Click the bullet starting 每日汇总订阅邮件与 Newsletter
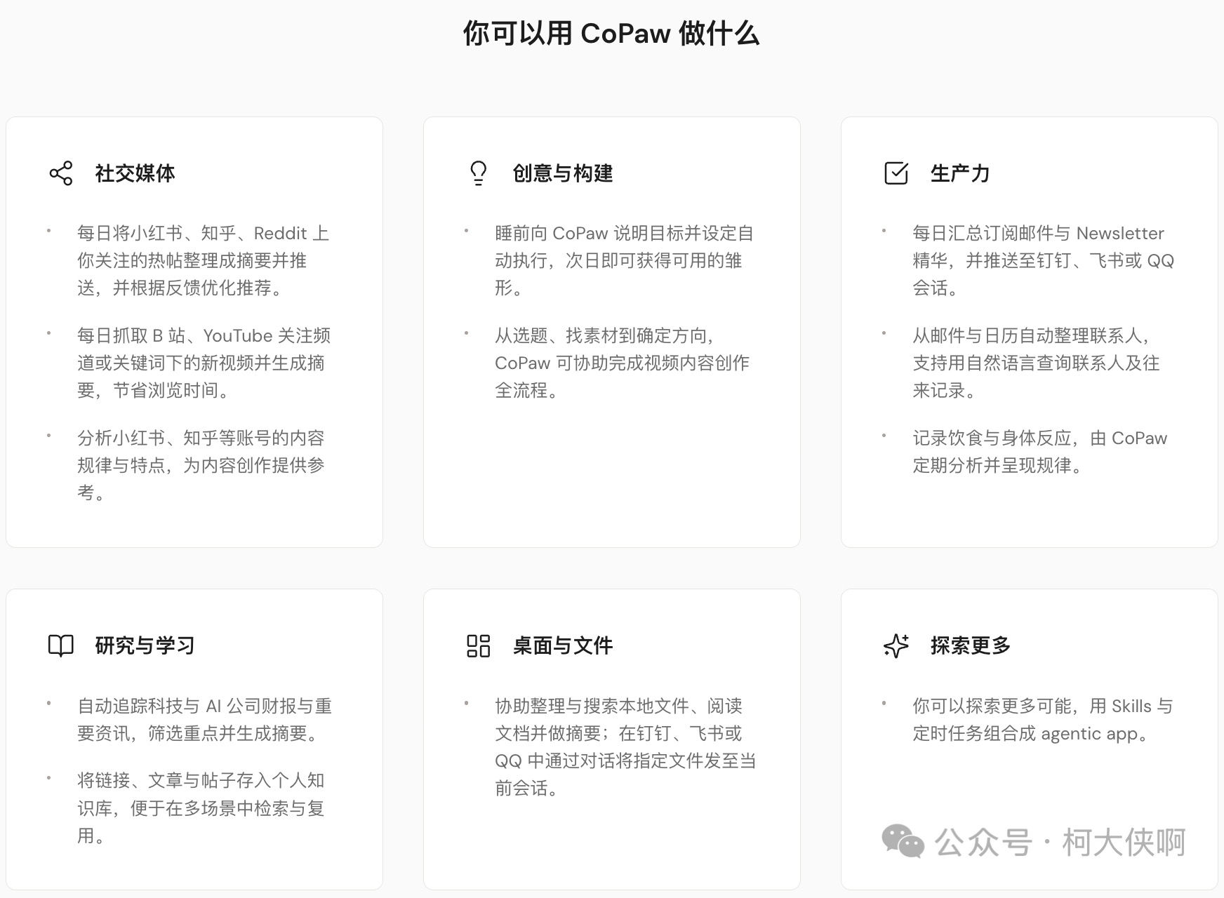 click(x=1044, y=260)
